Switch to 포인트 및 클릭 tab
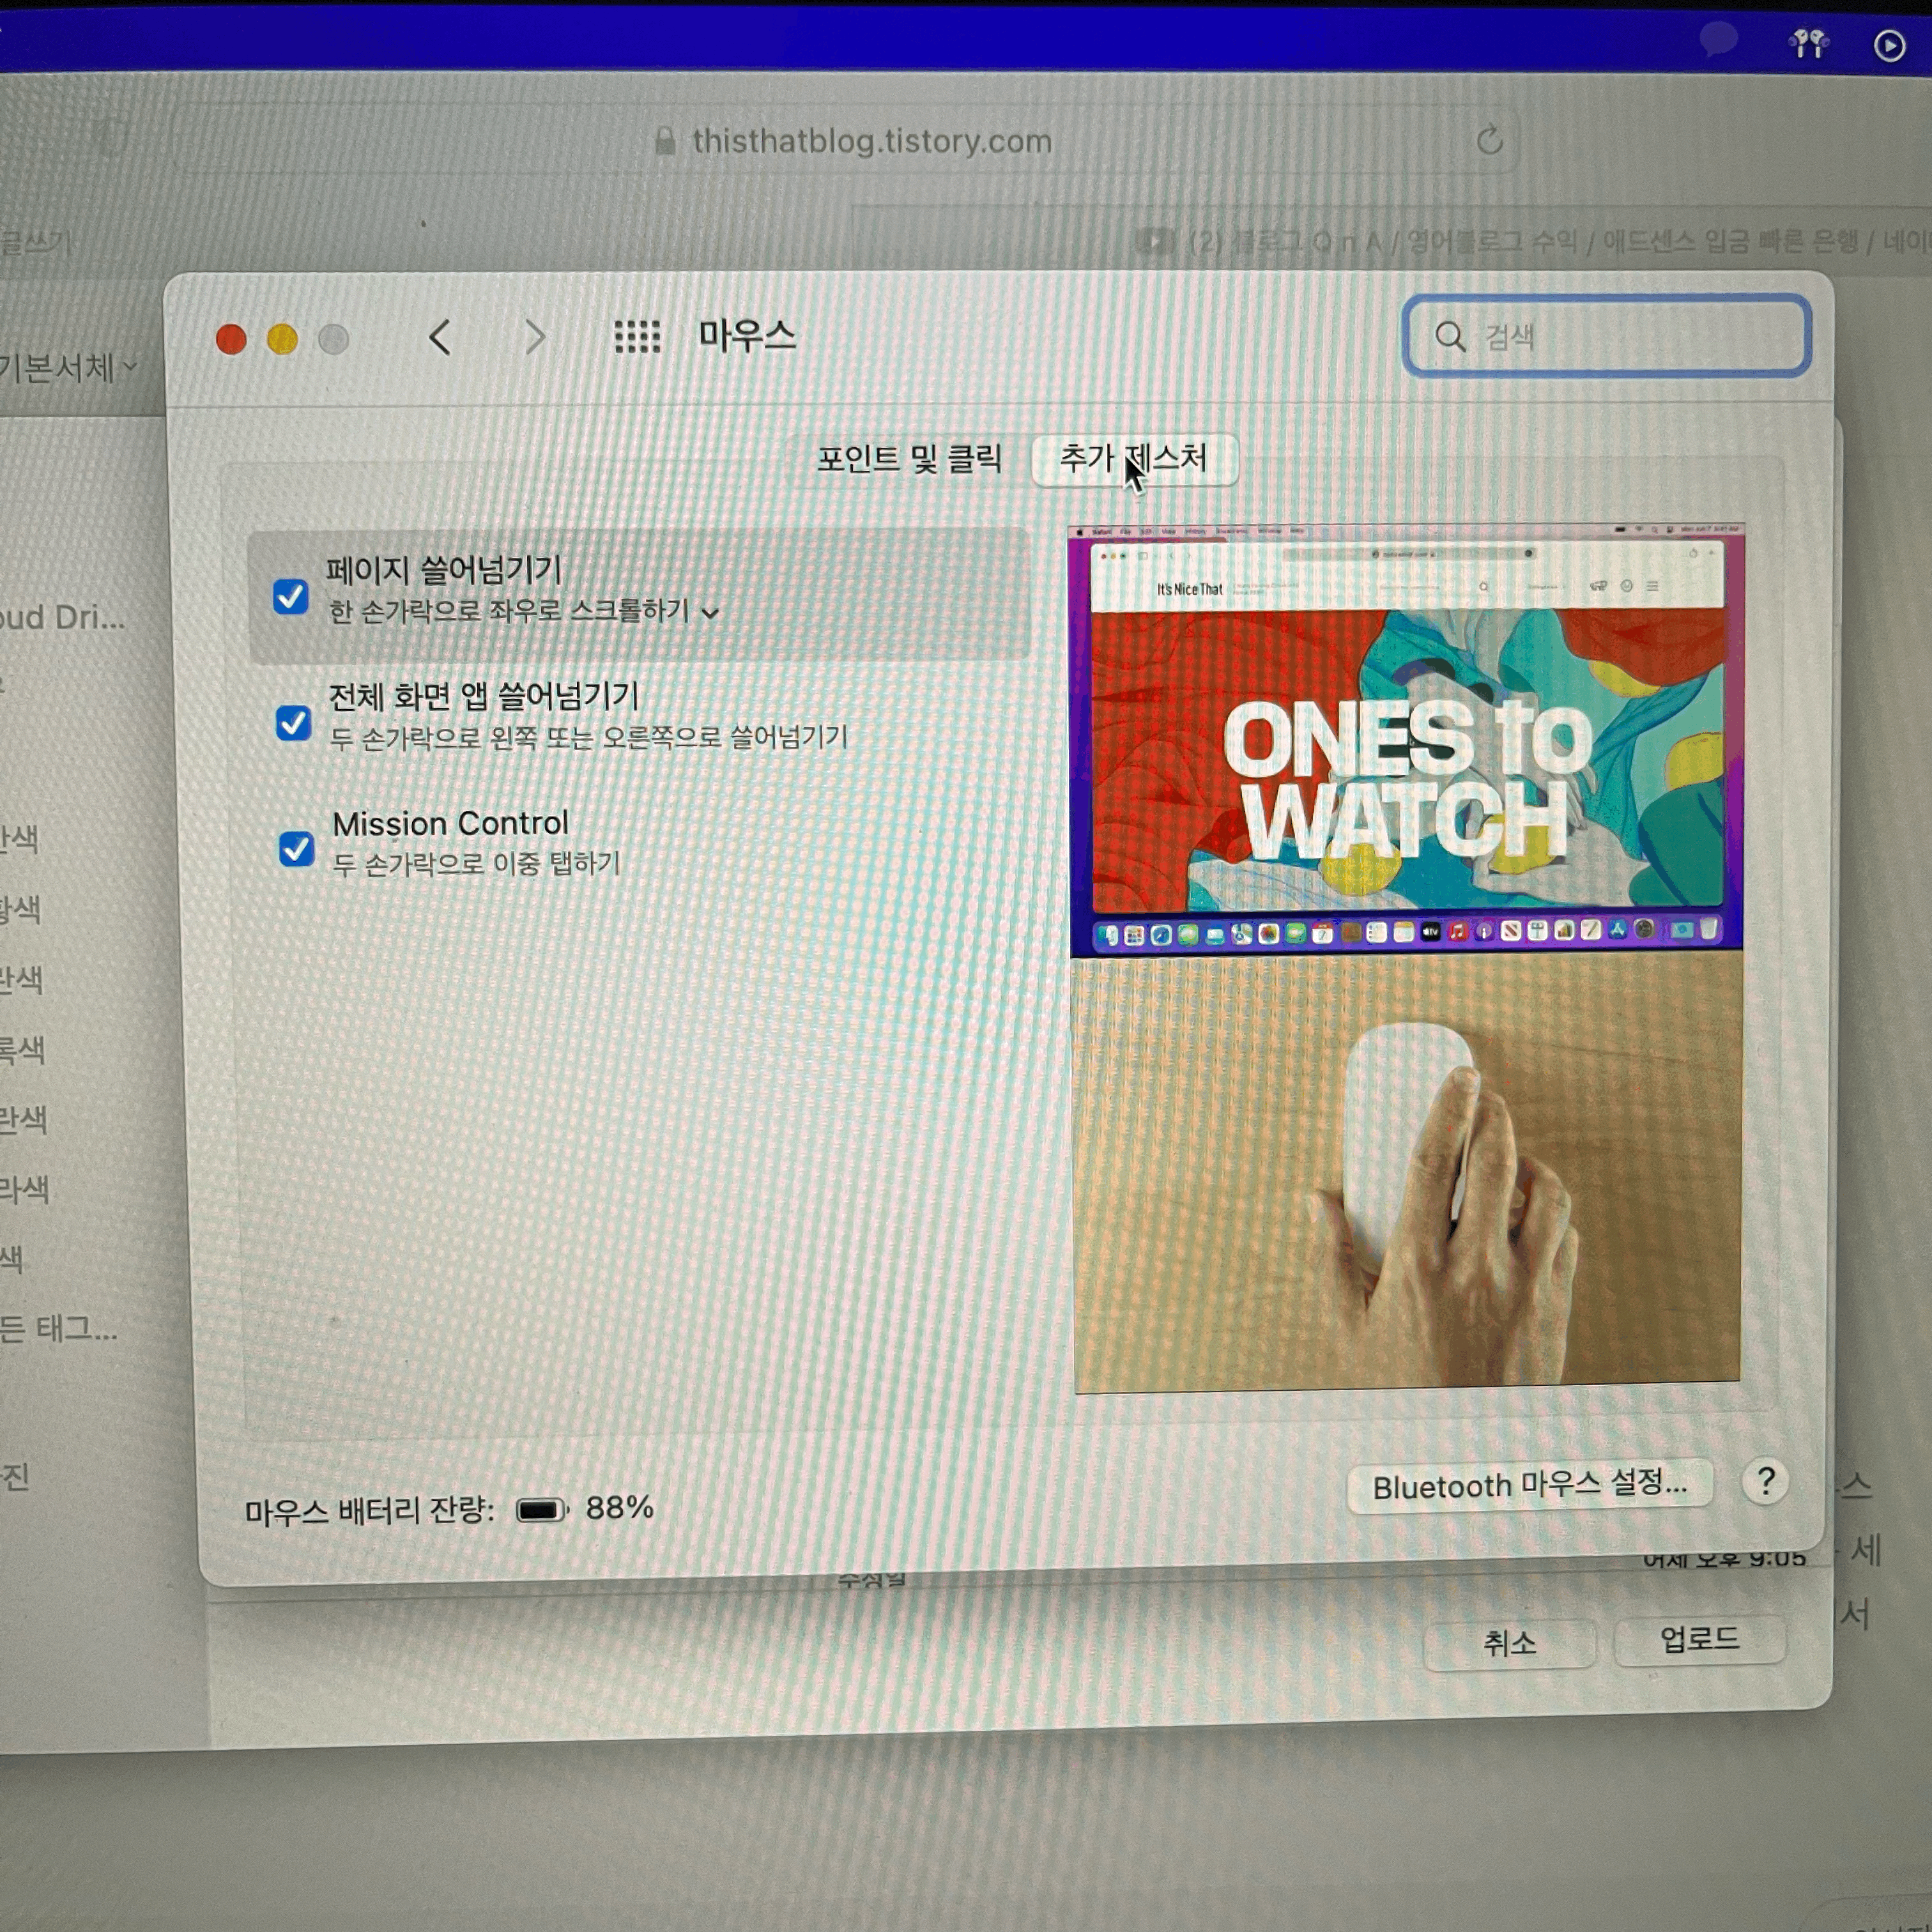Viewport: 1932px width, 1932px height. 909,459
